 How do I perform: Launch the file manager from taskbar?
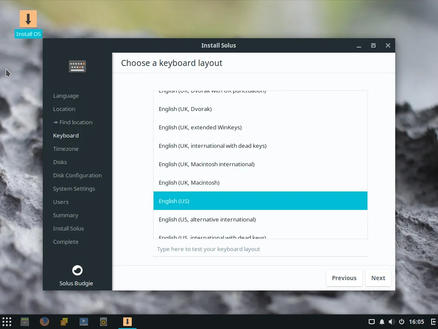coord(25,322)
